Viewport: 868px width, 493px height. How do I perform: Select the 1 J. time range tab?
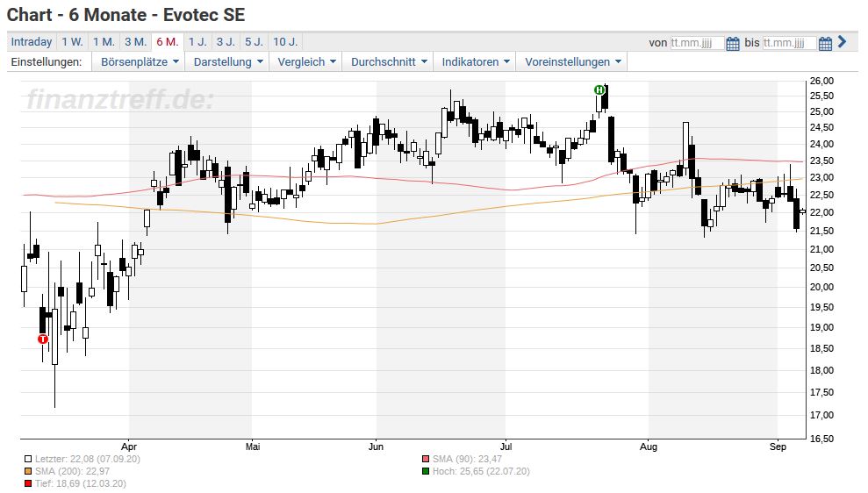point(197,42)
